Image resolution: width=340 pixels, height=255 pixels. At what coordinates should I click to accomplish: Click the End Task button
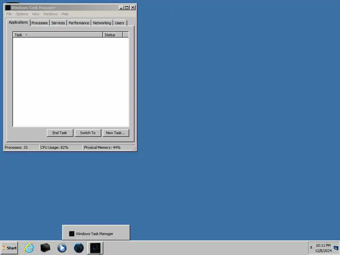(x=60, y=133)
